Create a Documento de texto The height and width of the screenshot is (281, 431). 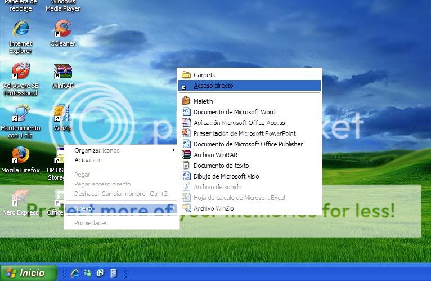pyautogui.click(x=250, y=166)
